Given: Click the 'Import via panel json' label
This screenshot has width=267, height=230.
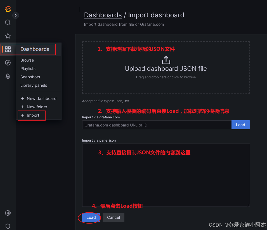Looking at the screenshot, I should click(99, 140).
